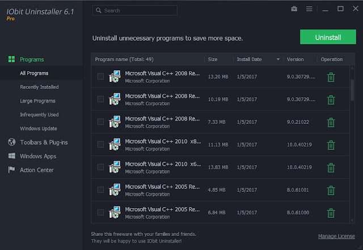Check the box for 11.13 MB Visual C++ 2010
Image resolution: width=363 pixels, height=250 pixels.
pos(100,144)
